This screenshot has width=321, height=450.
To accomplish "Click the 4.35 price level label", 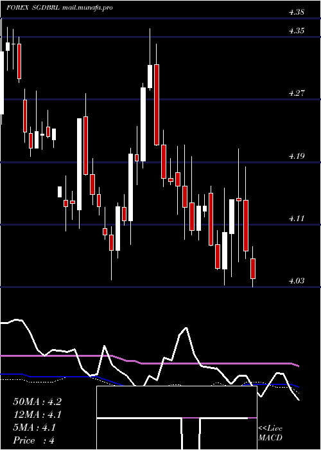I will coord(297,31).
